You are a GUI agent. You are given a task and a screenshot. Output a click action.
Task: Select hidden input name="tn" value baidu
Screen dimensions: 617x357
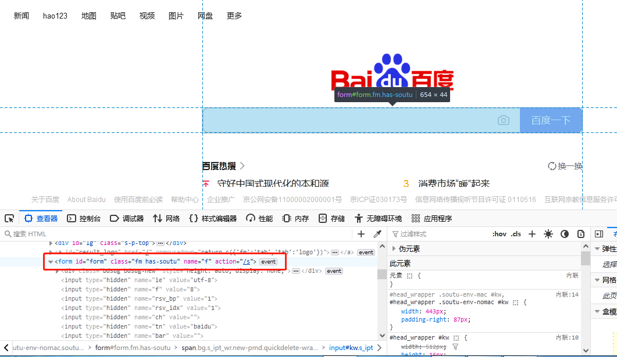(139, 326)
